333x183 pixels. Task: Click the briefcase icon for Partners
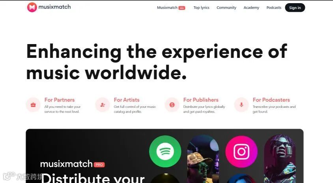pyautogui.click(x=33, y=105)
